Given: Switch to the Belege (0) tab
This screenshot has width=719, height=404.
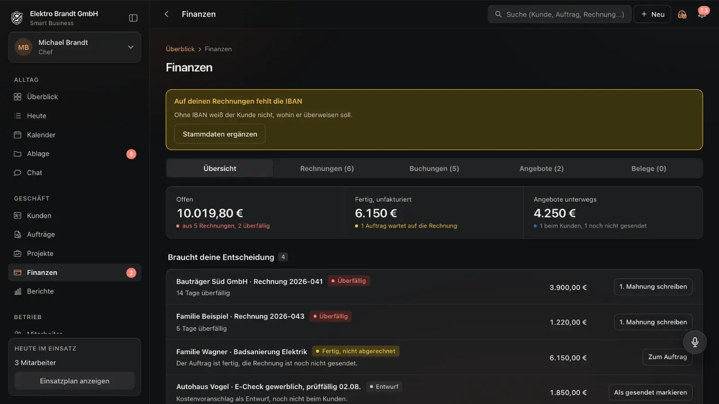Looking at the screenshot, I should (x=648, y=168).
